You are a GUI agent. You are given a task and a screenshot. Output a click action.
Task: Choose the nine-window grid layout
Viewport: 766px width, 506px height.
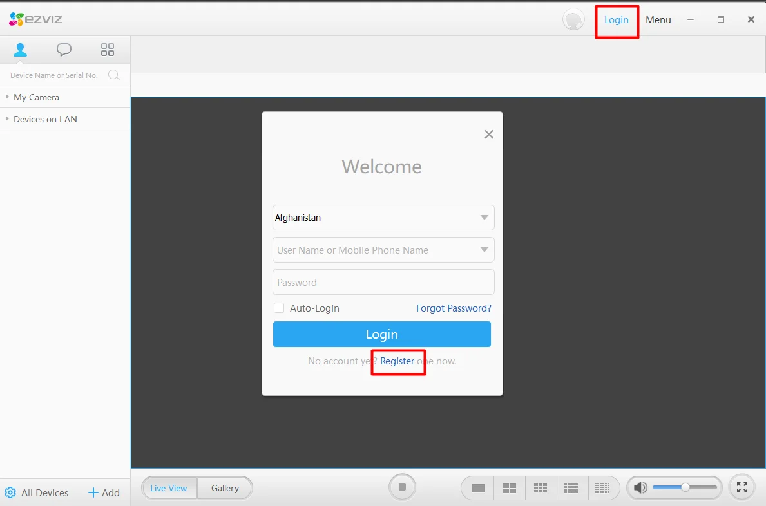(x=541, y=489)
